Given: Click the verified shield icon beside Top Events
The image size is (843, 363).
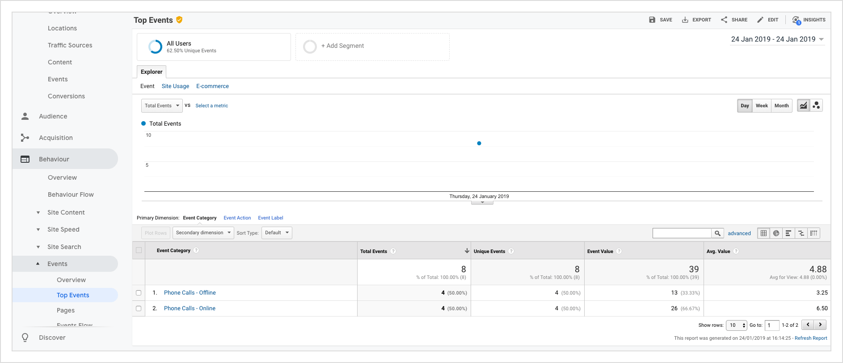Looking at the screenshot, I should [x=179, y=20].
